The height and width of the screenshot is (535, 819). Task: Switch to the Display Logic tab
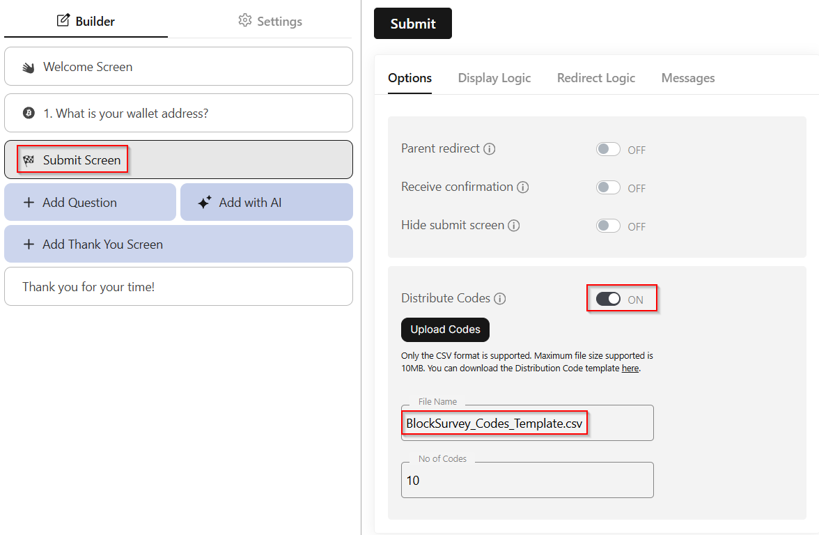click(x=494, y=78)
